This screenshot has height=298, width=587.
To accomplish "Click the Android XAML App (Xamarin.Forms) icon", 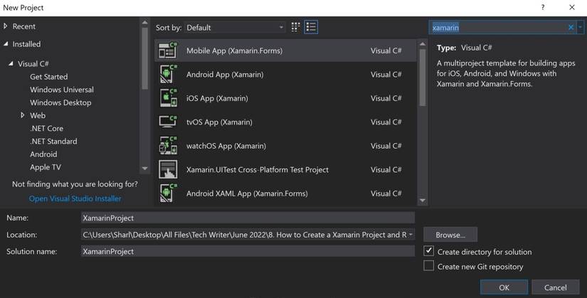I will coord(168,193).
